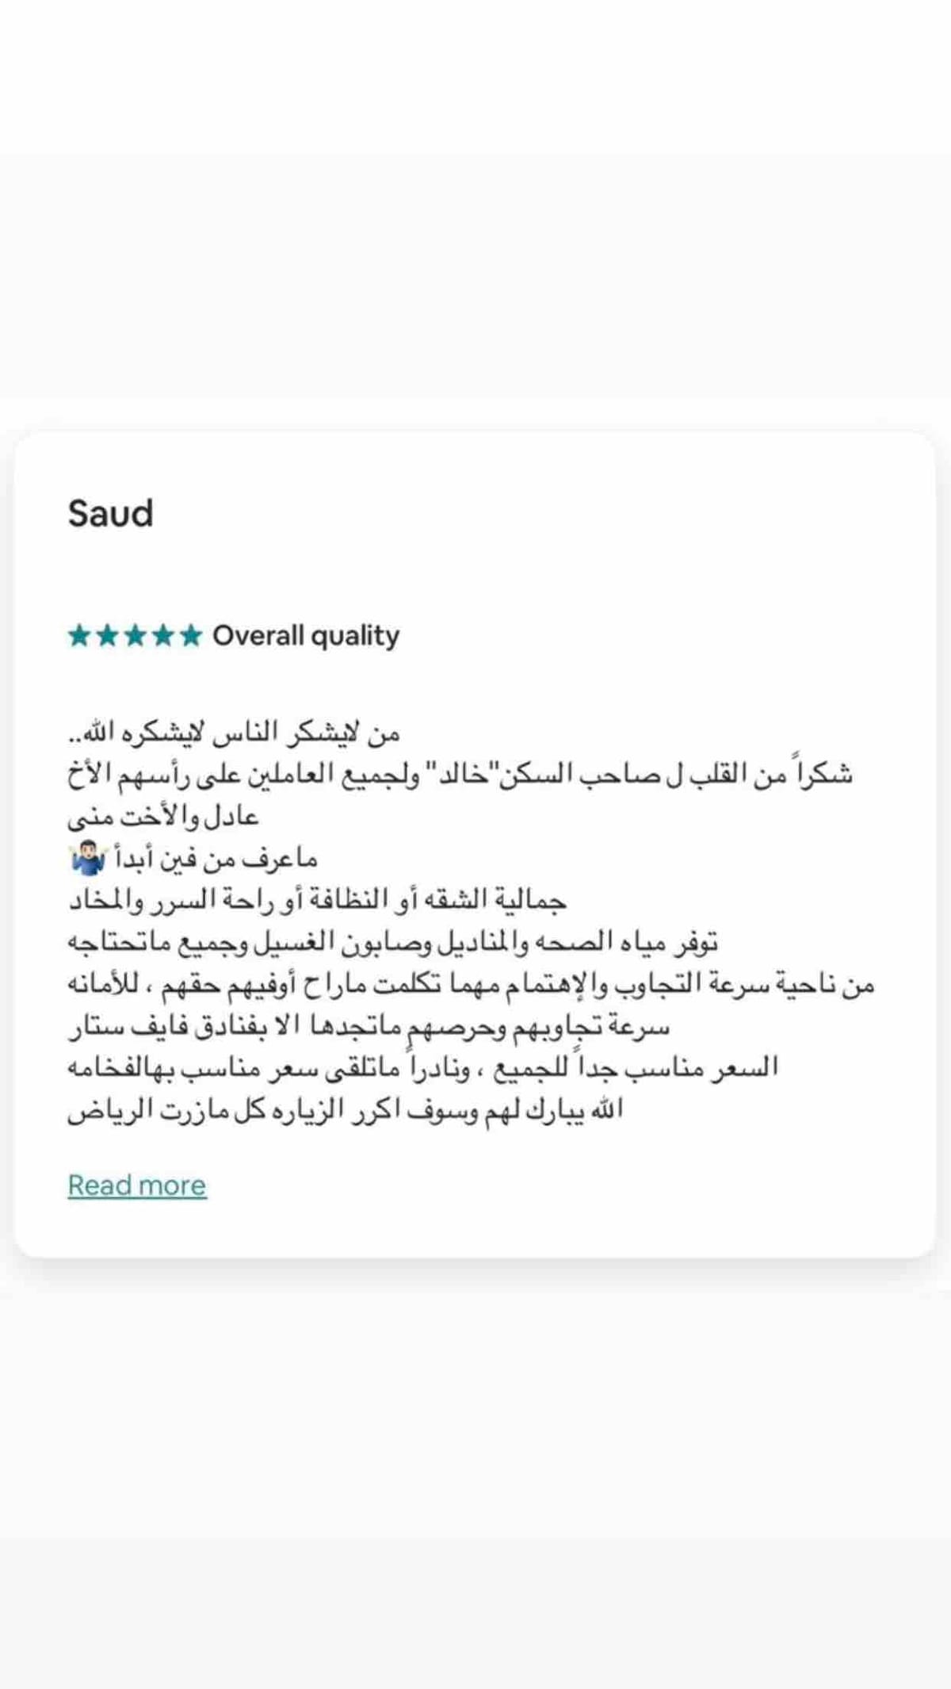Select the text ماعرف من فين أبدأ
Screen dimensions: 951x1689
click(216, 859)
